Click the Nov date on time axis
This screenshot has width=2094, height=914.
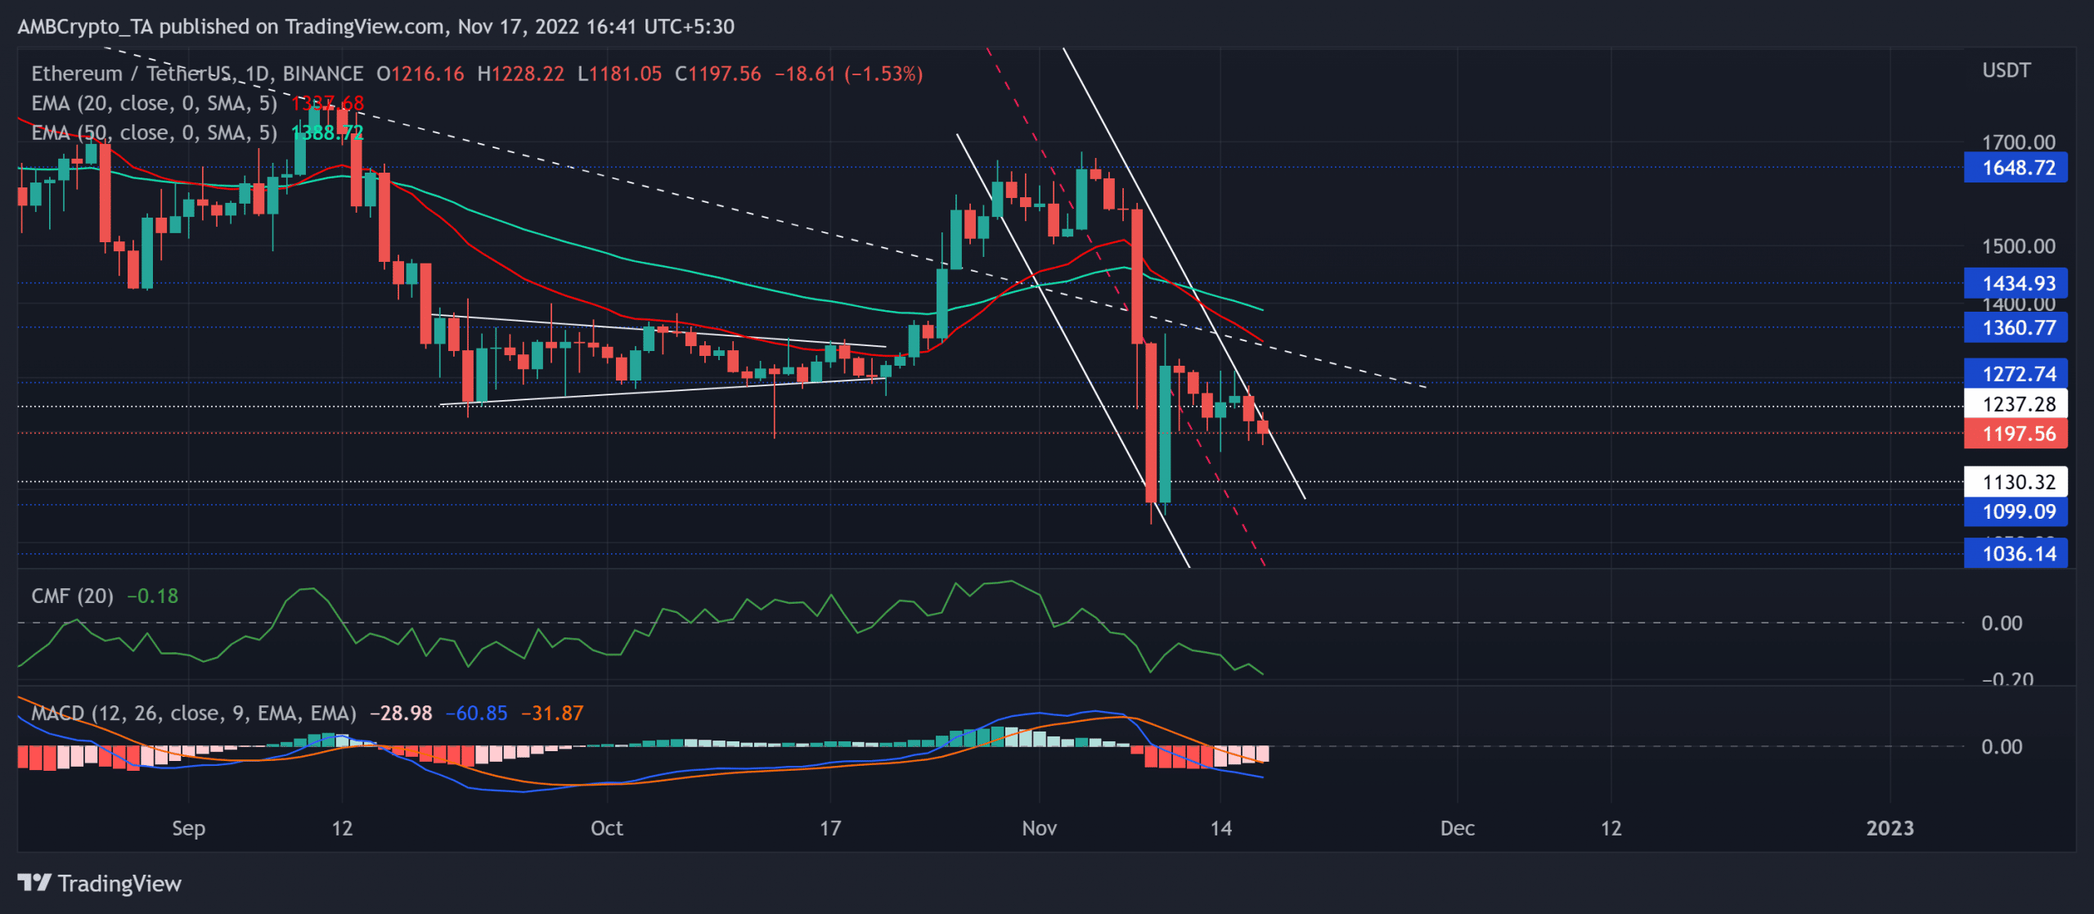[x=1039, y=828]
